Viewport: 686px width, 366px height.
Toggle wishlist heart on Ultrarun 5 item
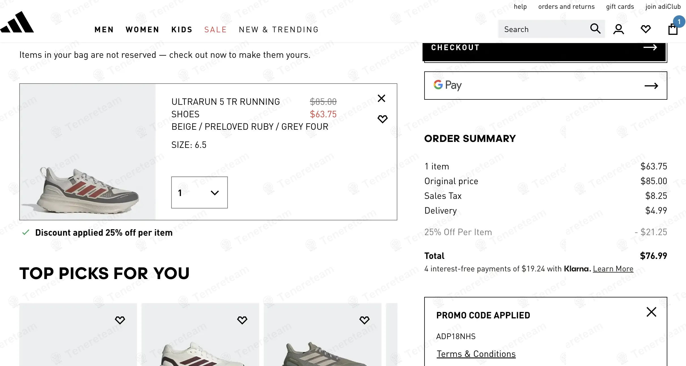[382, 119]
